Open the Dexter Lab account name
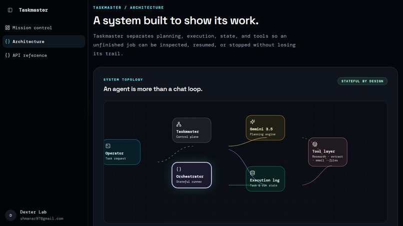 (33, 212)
